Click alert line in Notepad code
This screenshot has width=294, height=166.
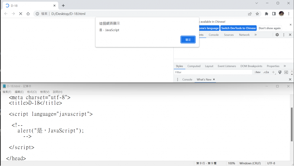[x=51, y=131]
